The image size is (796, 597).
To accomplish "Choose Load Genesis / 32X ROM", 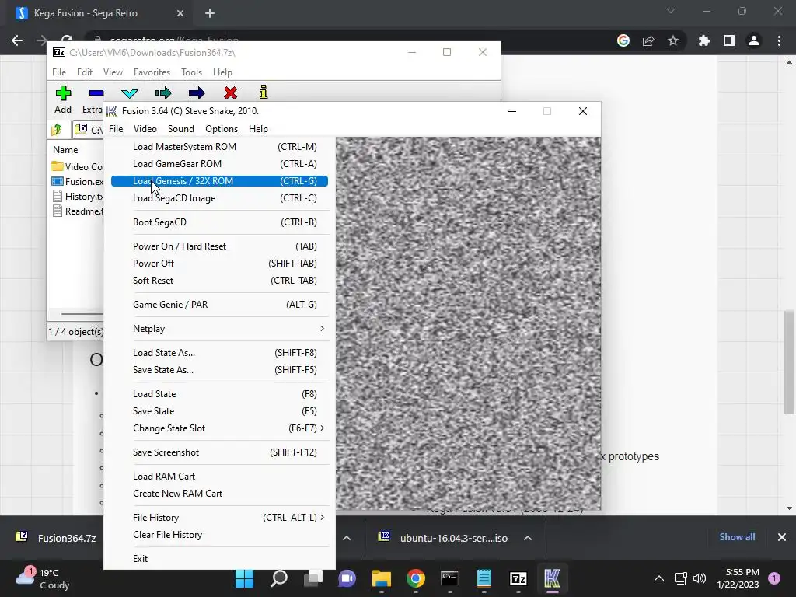I will coord(219,180).
